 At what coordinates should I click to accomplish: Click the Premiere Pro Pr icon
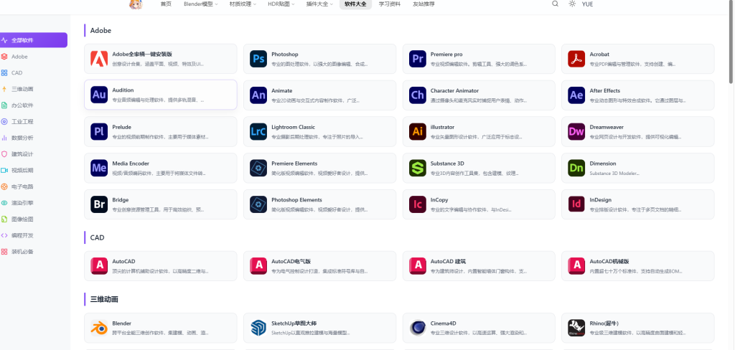417,59
